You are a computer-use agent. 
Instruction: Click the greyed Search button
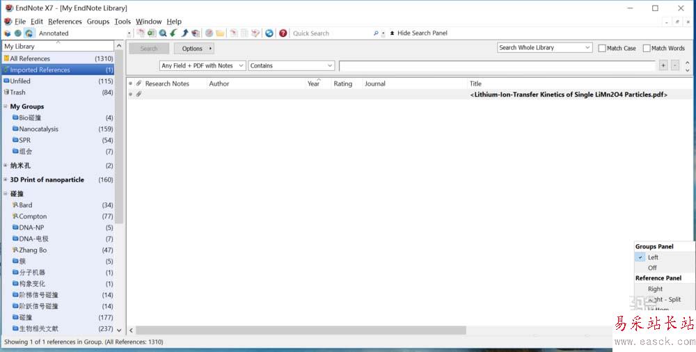[149, 49]
